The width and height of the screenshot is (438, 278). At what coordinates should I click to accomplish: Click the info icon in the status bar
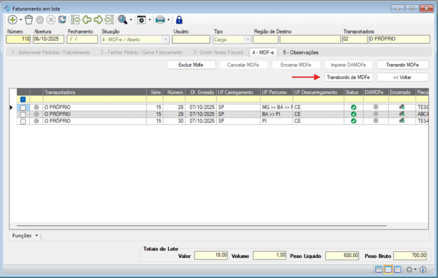[x=423, y=269]
